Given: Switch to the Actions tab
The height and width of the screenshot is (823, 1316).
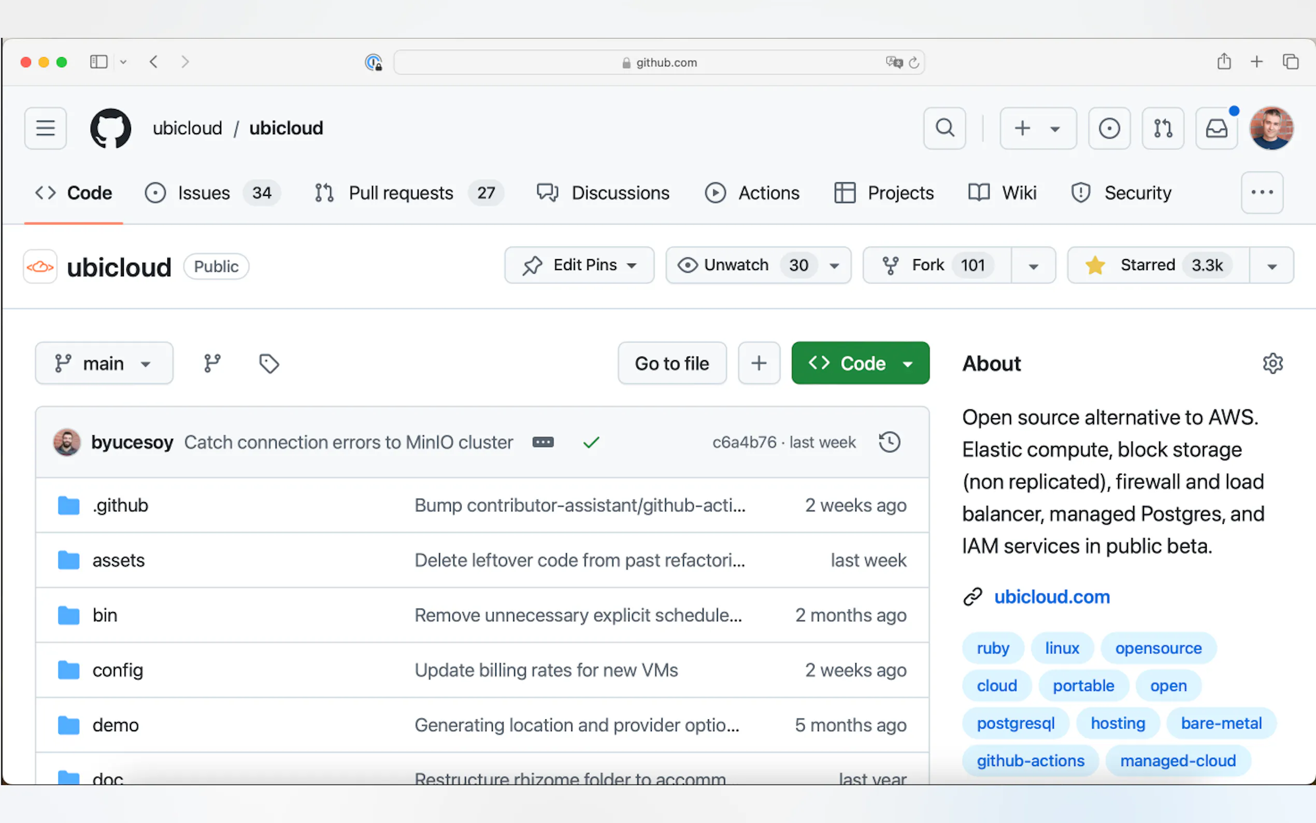Looking at the screenshot, I should (x=768, y=193).
